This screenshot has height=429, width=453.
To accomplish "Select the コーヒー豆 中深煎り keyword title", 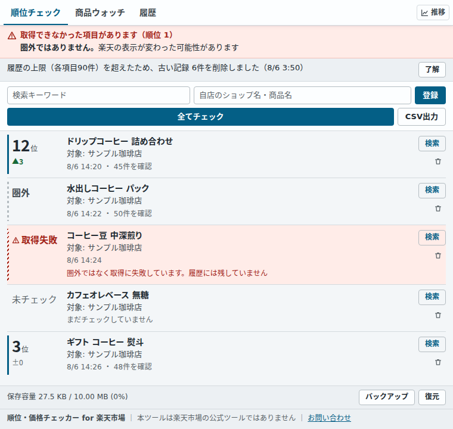I will tap(104, 235).
